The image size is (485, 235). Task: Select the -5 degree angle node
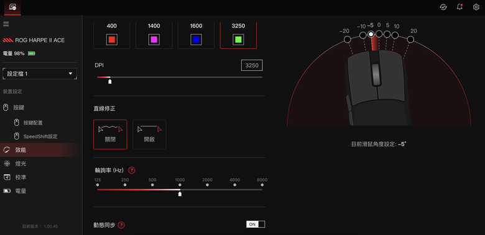[371, 34]
